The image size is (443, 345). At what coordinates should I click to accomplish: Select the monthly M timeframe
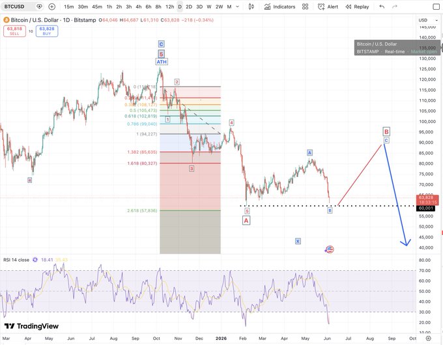click(229, 7)
